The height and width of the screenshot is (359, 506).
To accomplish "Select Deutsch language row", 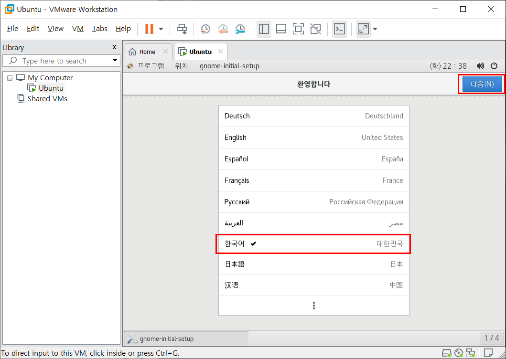I will 313,116.
